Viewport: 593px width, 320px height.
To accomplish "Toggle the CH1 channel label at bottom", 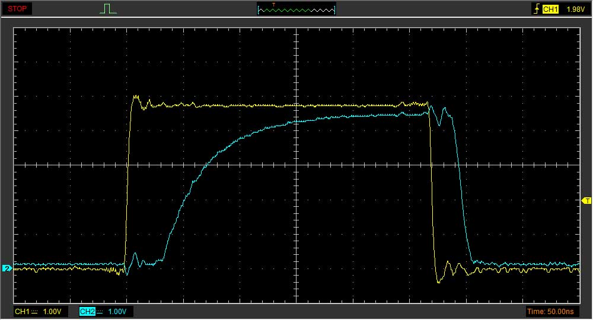I will pyautogui.click(x=21, y=311).
